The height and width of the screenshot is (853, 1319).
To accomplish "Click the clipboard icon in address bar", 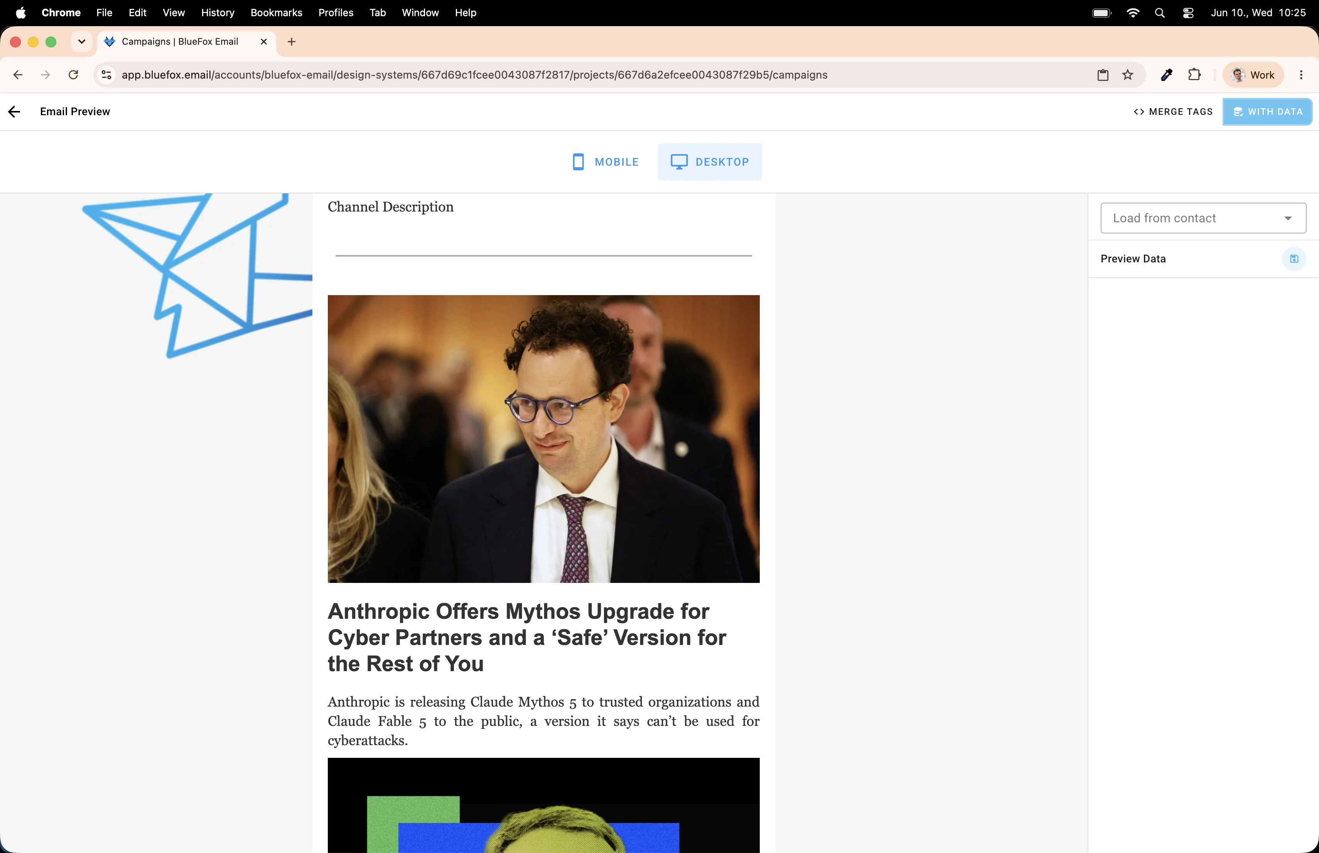I will click(x=1103, y=75).
